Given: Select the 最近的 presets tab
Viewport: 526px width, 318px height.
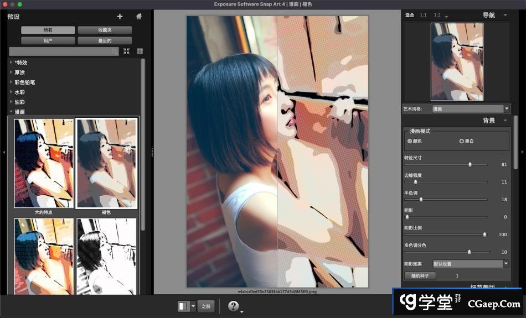Looking at the screenshot, I should (x=105, y=40).
